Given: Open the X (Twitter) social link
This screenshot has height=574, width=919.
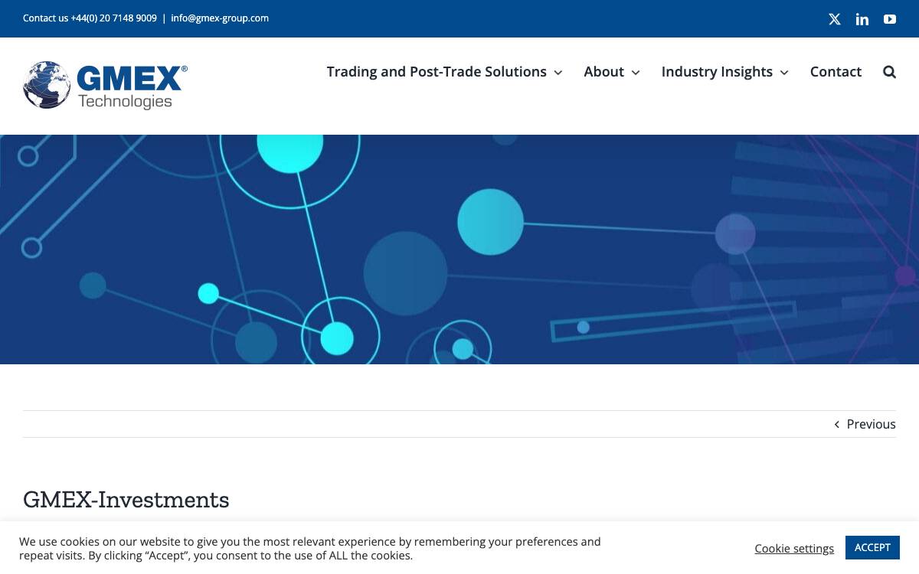Looking at the screenshot, I should pyautogui.click(x=835, y=19).
